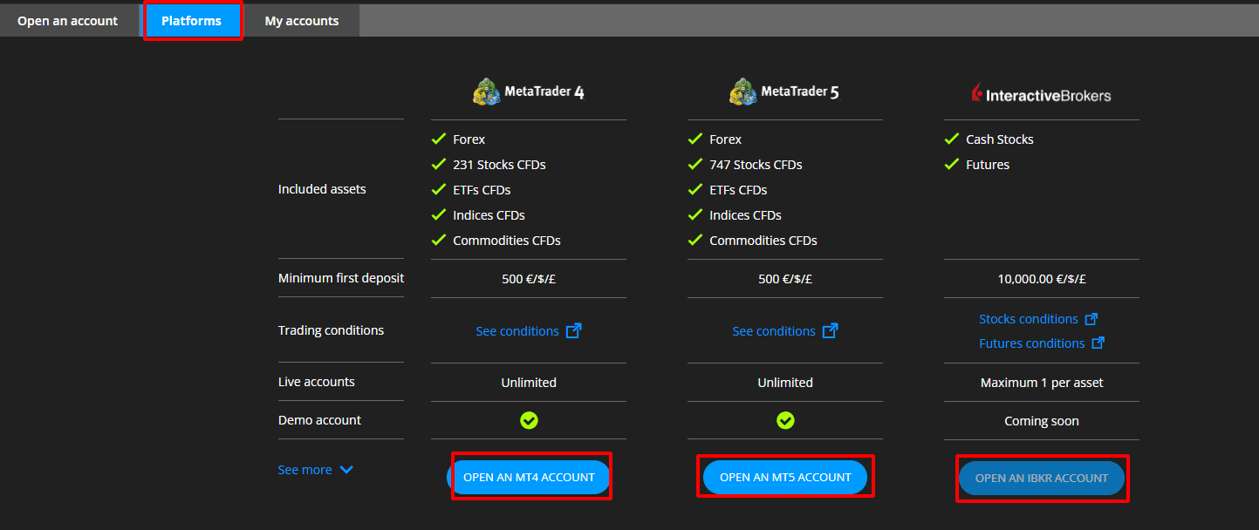
Task: Open MetaTrader 5 See conditions link
Action: 774,331
